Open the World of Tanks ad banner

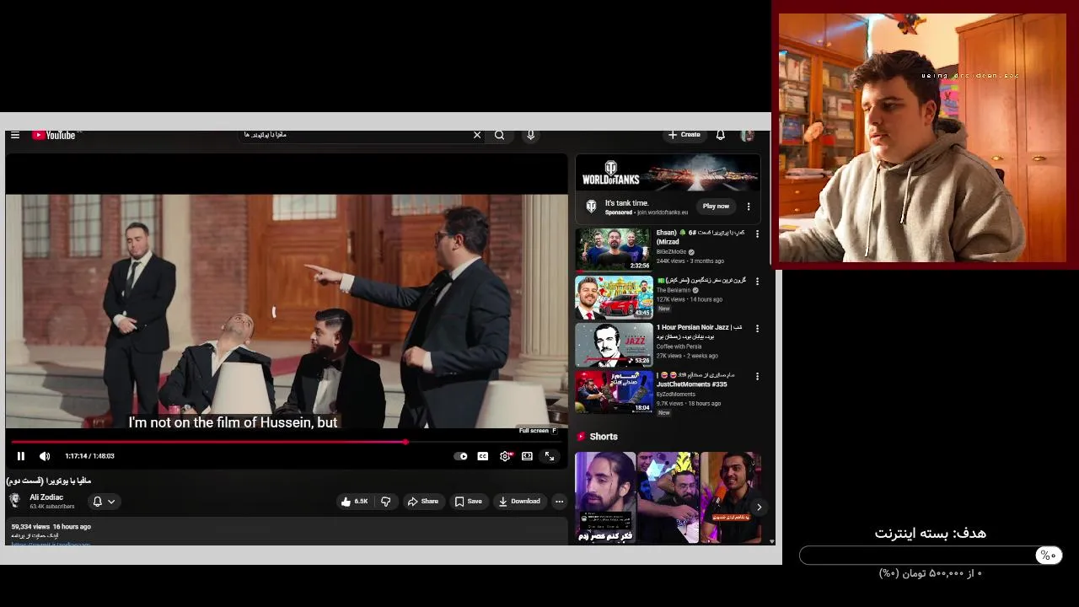(x=668, y=174)
